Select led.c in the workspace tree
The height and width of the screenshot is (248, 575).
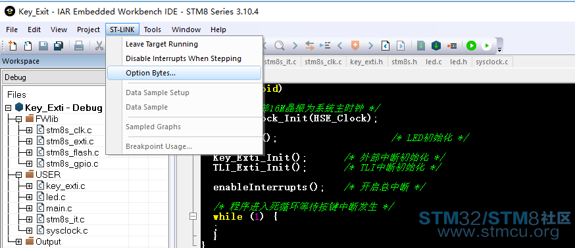(56, 197)
